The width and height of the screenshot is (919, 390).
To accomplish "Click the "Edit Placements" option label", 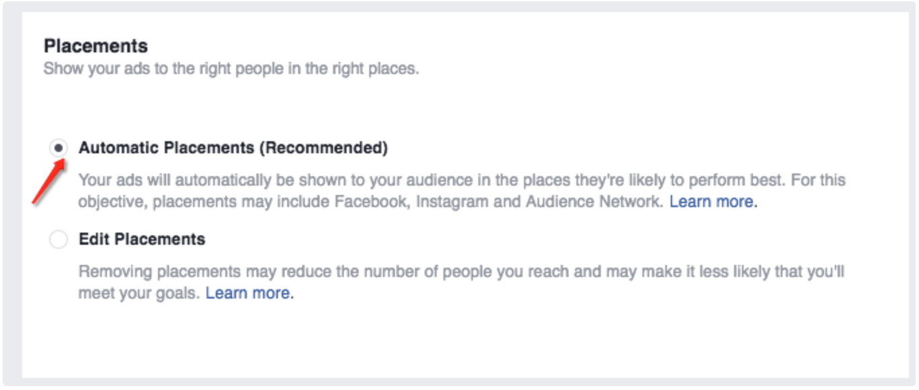I will click(x=142, y=239).
